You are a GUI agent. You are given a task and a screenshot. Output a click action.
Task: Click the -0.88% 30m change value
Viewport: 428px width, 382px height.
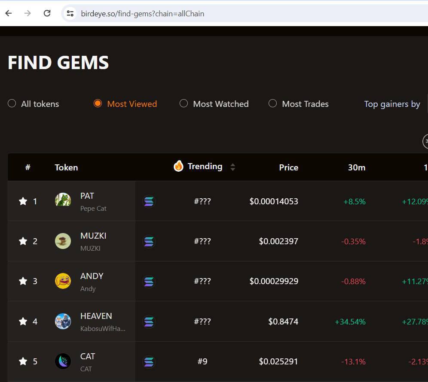(353, 282)
